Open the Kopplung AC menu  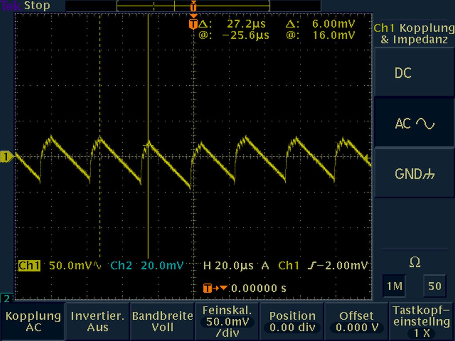click(33, 321)
